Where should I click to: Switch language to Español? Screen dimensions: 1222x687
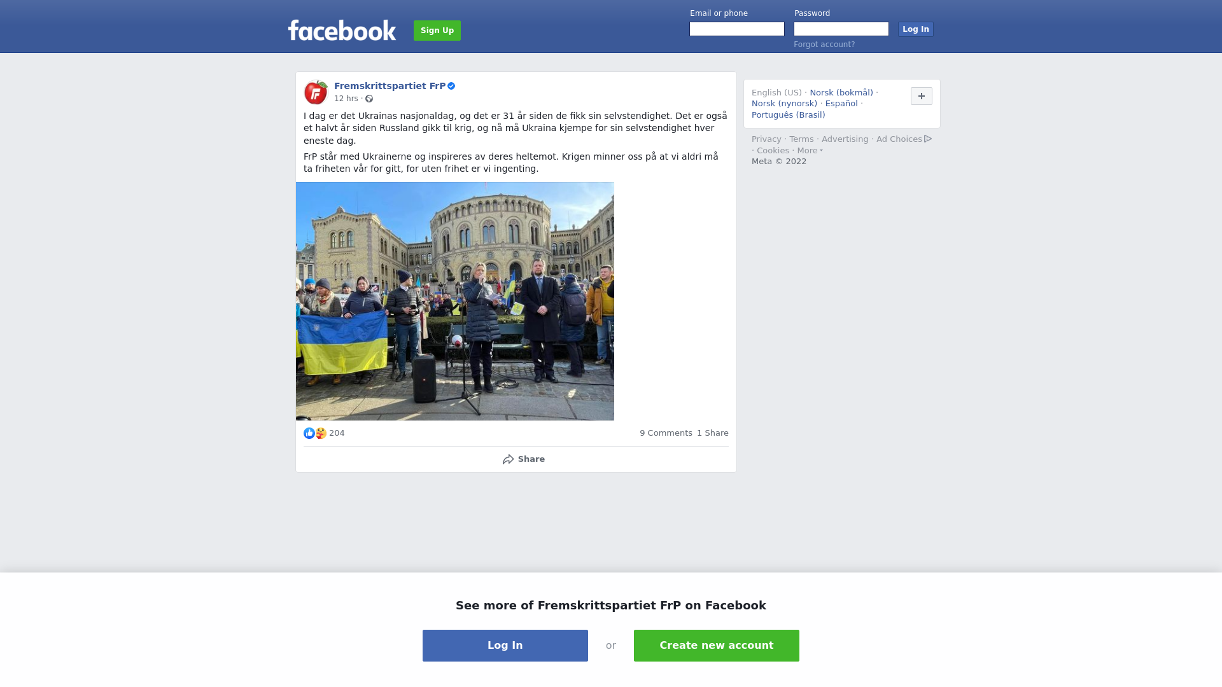click(x=841, y=104)
